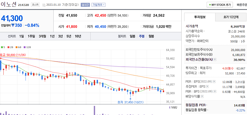Click the help icon beside 추정PER EPS
The image size is (247, 115).
coord(207,87)
